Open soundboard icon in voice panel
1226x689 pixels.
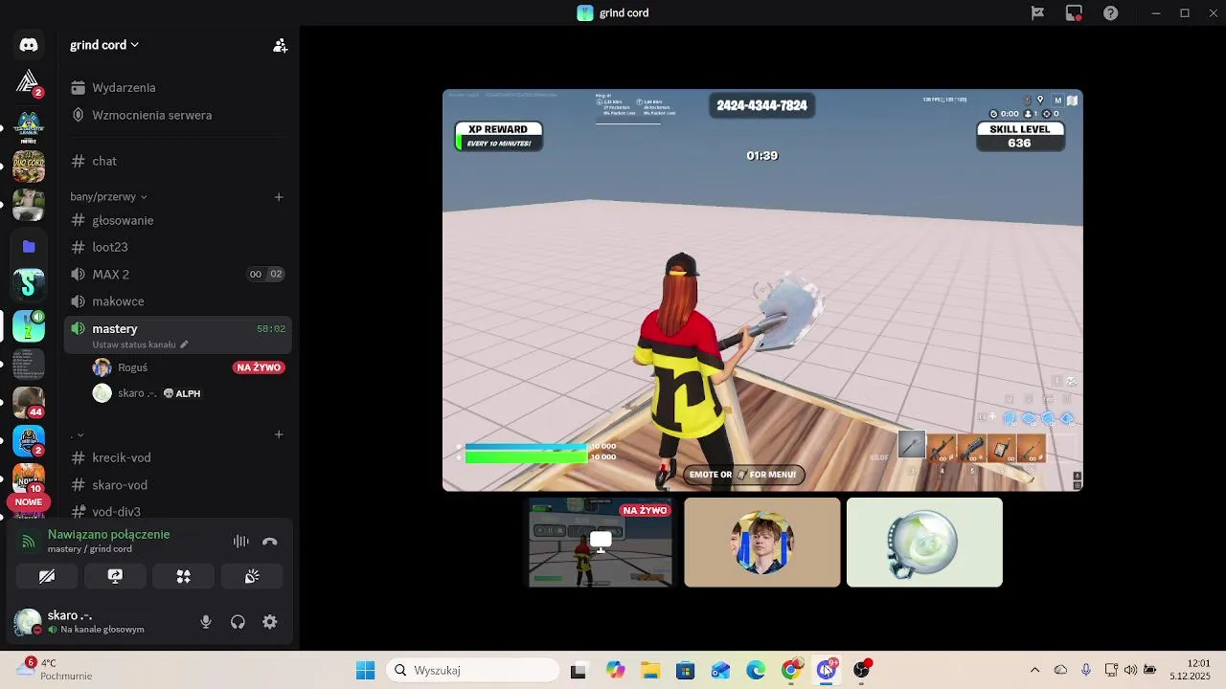click(252, 576)
